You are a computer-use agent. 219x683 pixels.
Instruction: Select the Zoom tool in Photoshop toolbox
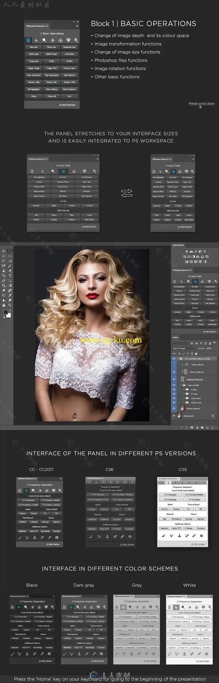(10, 305)
